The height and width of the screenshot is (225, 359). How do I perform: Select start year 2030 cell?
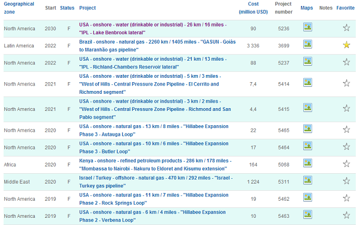tap(50, 29)
